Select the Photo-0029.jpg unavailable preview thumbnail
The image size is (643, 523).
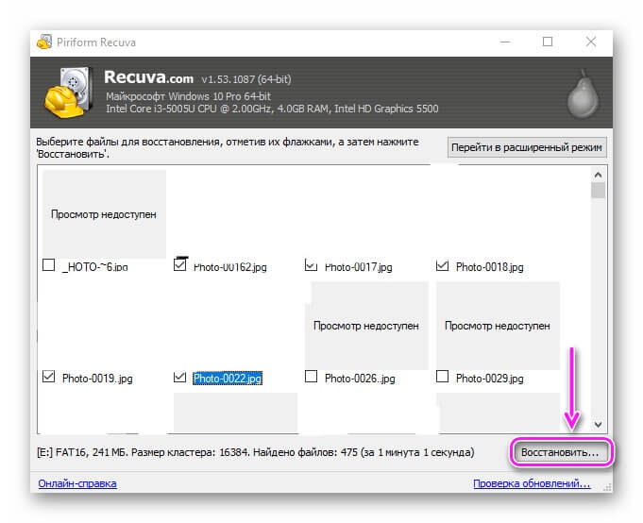click(x=498, y=326)
